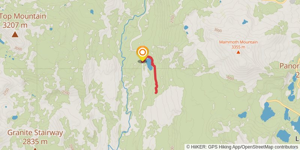The image size is (300, 150).
Task: Click the small blue lake northeast of Mammoth label
Action: click(x=245, y=22)
